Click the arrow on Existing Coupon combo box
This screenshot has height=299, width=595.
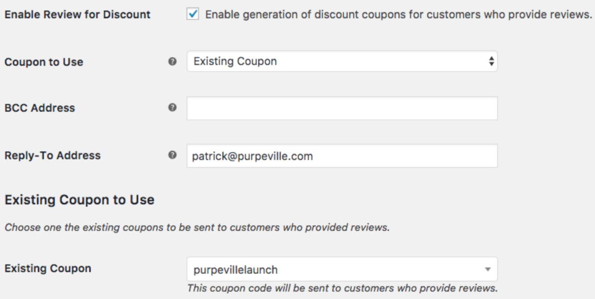pyautogui.click(x=488, y=269)
